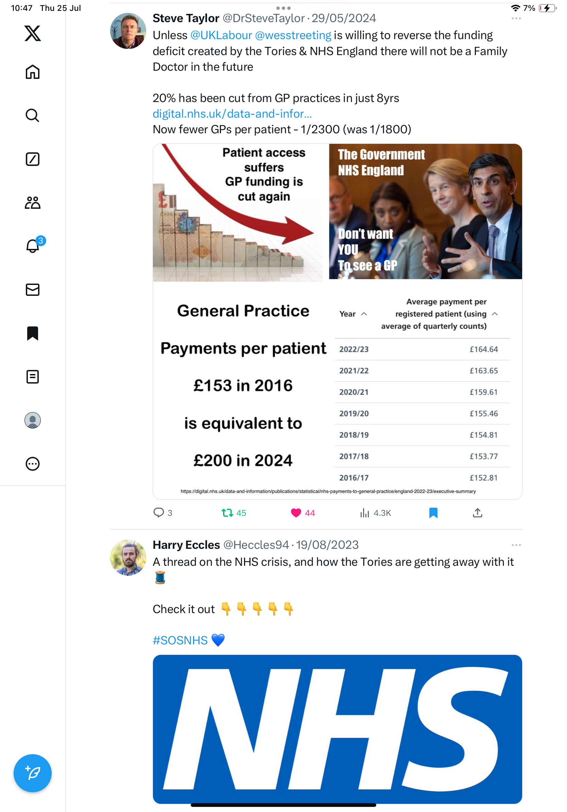Open more options on Harry Eccles' post
The height and width of the screenshot is (812, 567).
click(x=516, y=545)
